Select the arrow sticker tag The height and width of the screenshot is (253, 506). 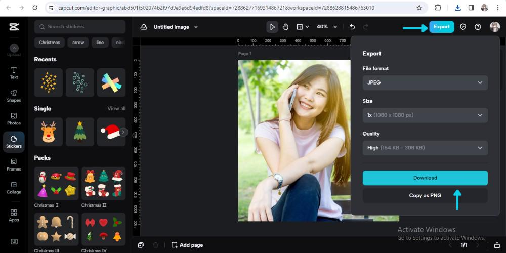point(78,43)
